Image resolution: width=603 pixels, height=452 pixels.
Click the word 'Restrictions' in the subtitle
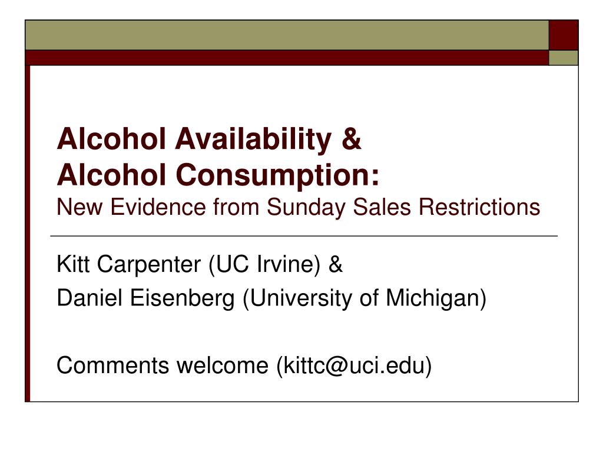pos(479,207)
